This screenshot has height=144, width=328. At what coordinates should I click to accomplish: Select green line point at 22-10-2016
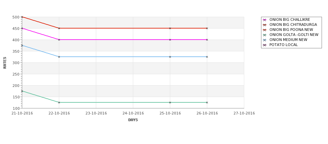(59, 102)
